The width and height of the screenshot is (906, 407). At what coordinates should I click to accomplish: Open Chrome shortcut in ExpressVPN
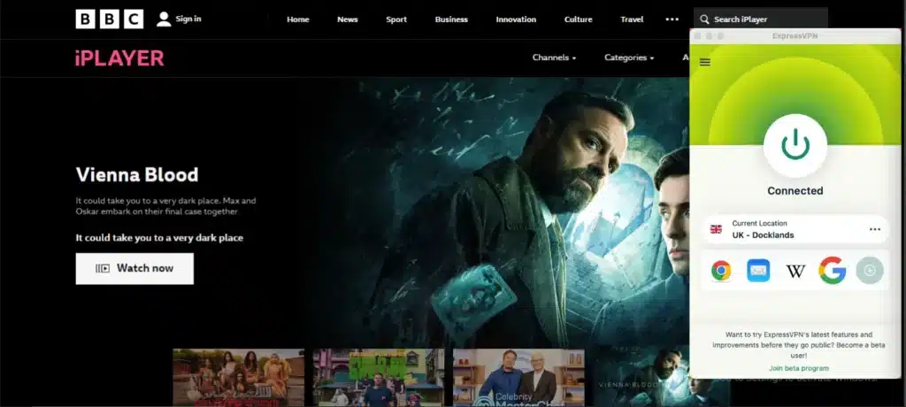point(721,271)
